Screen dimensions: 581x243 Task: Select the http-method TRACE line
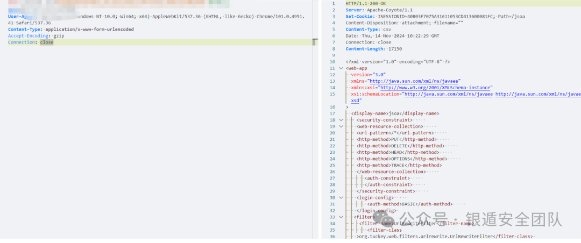pyautogui.click(x=399, y=165)
